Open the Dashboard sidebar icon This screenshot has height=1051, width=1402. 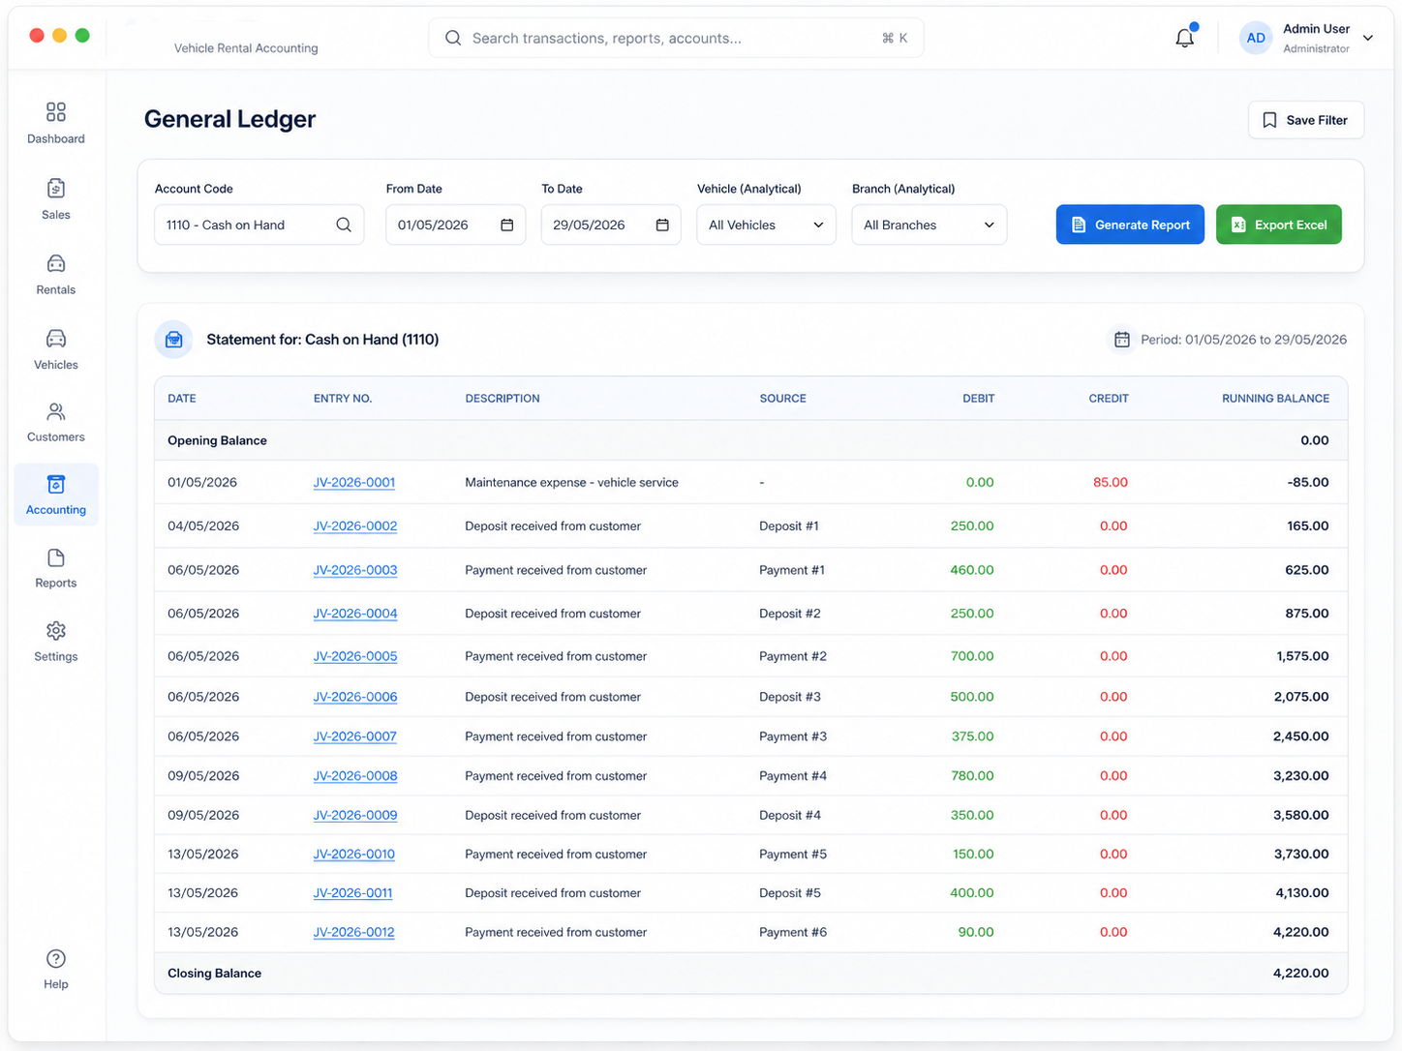click(x=56, y=112)
